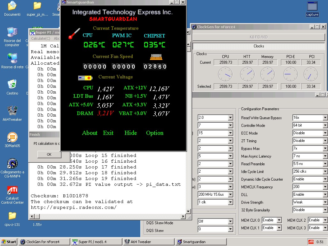The height and width of the screenshot is (246, 328).
Task: Open the Cestino recycle bin icon
Action: (x=12, y=85)
